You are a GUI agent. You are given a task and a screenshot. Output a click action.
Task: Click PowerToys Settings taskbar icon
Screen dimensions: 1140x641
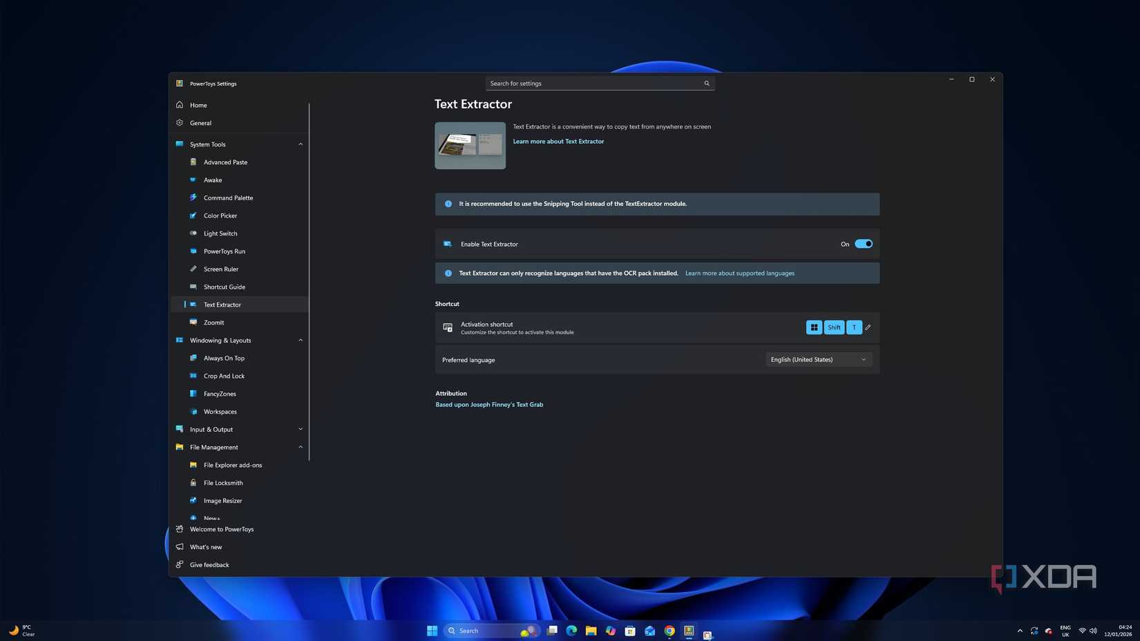point(689,631)
